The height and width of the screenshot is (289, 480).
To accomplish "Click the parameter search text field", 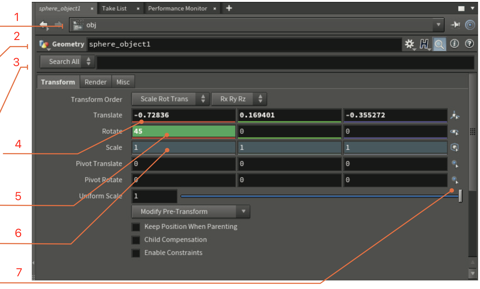I will tap(285, 62).
